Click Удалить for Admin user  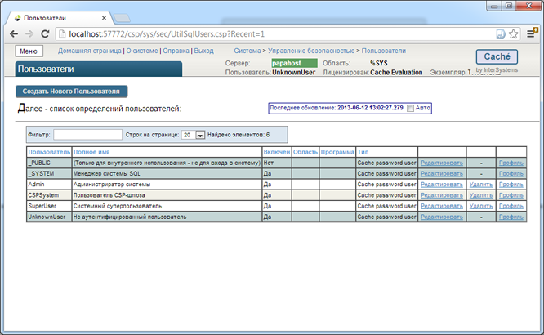coord(481,185)
